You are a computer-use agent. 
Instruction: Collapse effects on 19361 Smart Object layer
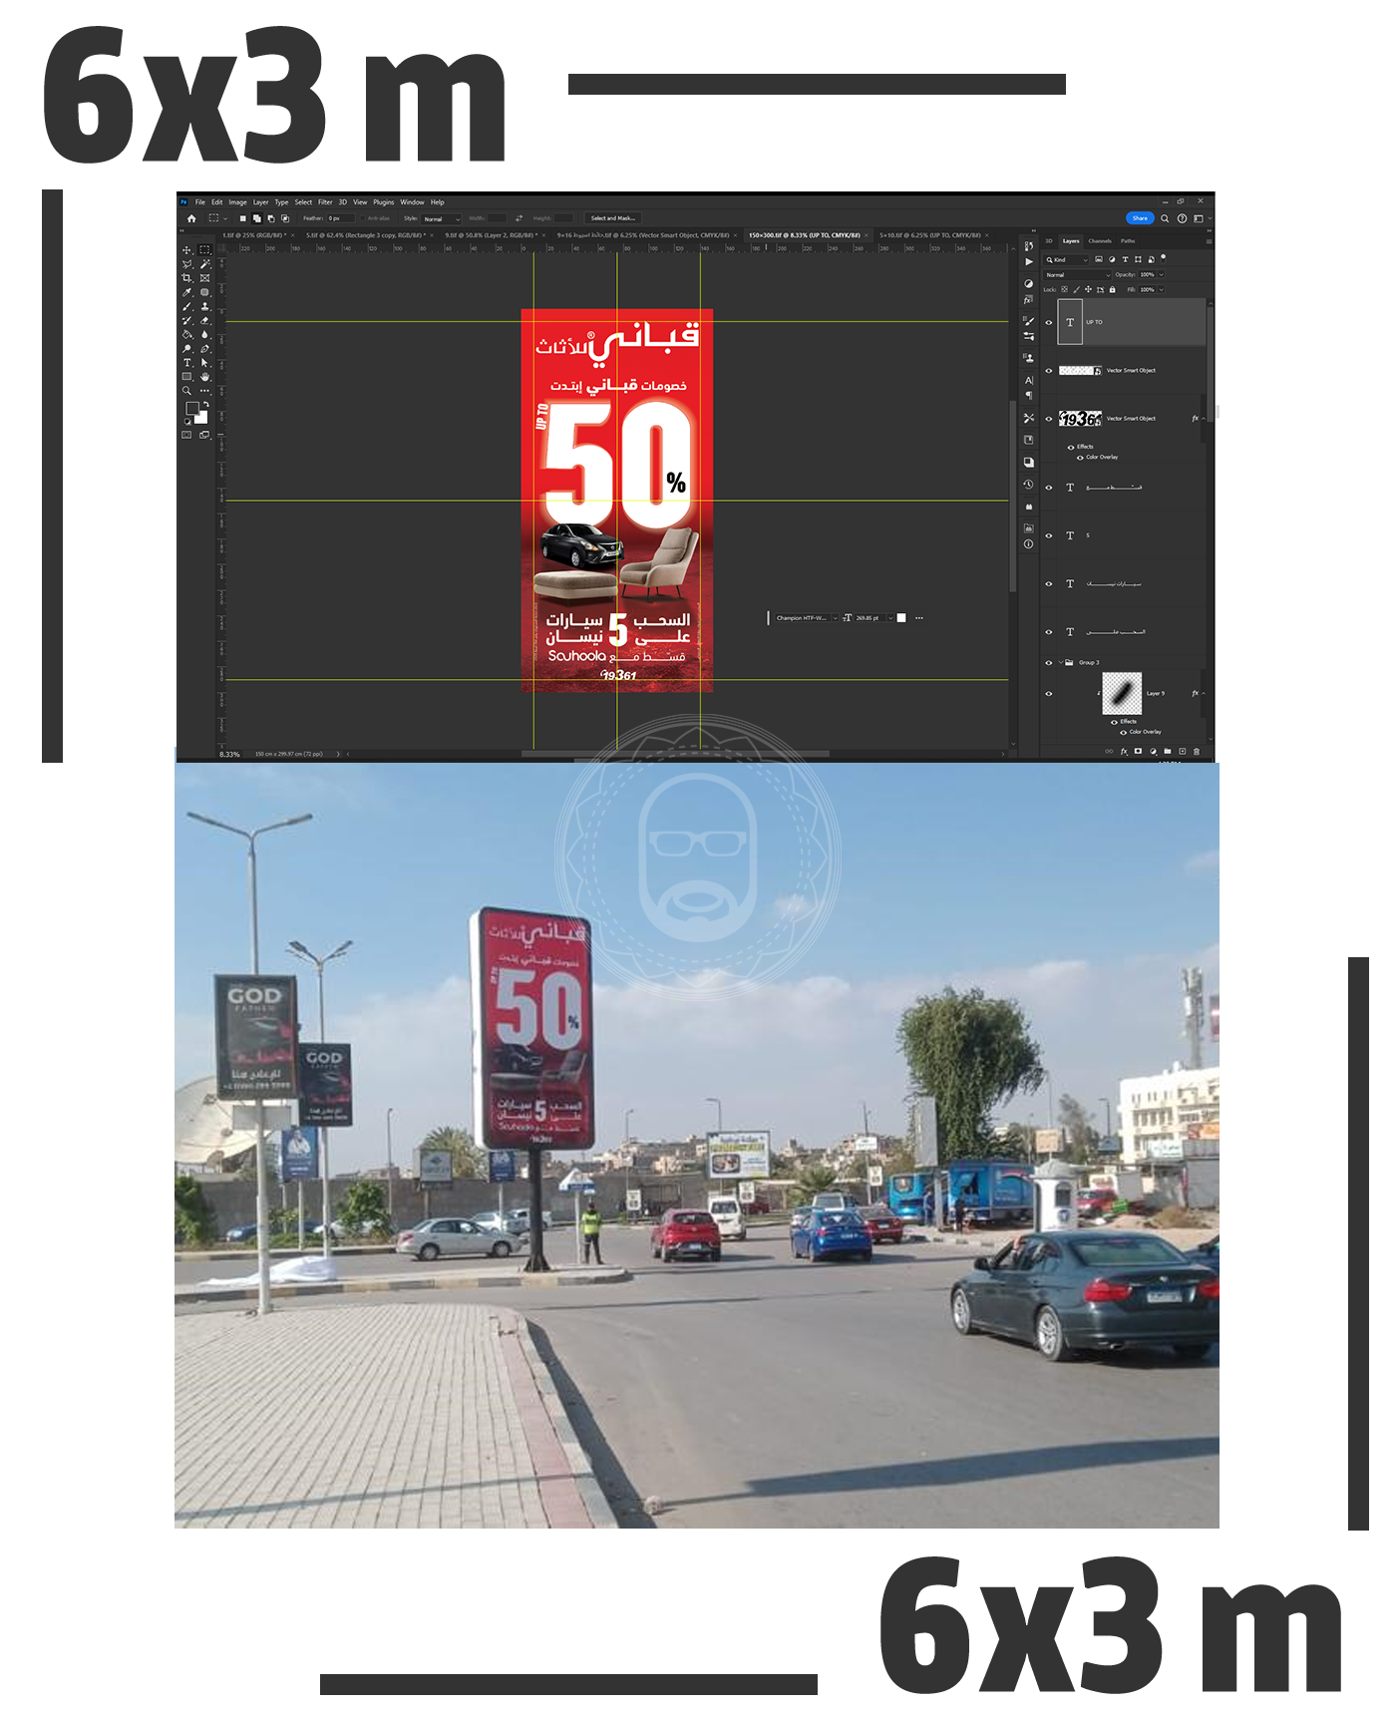coord(1204,419)
